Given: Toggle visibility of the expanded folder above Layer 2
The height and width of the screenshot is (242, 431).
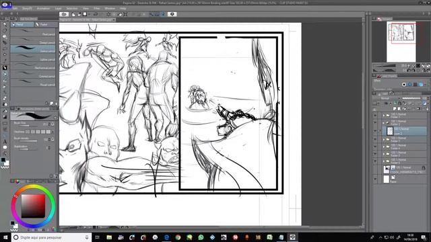Looking at the screenshot, I should click(x=375, y=122).
